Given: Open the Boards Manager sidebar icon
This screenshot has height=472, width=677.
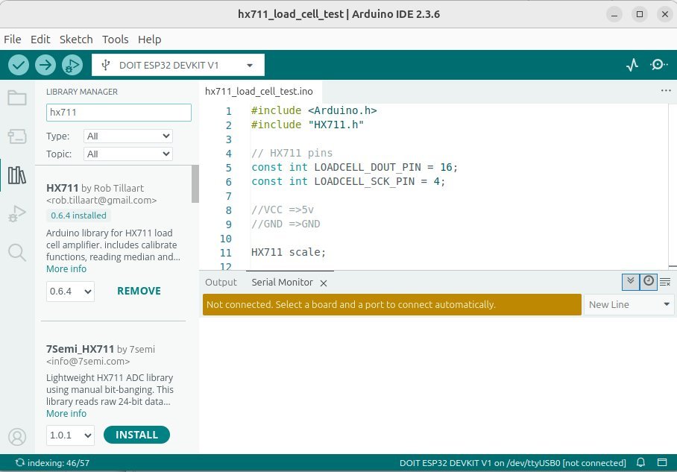Looking at the screenshot, I should (x=17, y=136).
